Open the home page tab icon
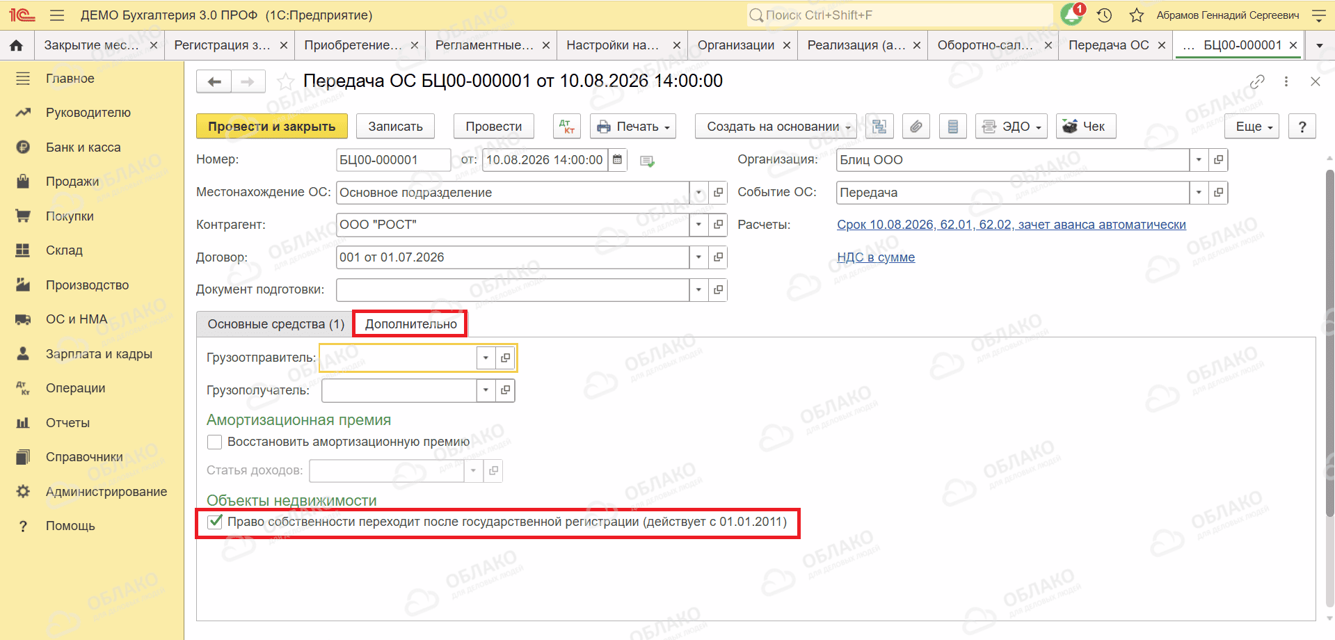The image size is (1335, 640). (x=17, y=45)
